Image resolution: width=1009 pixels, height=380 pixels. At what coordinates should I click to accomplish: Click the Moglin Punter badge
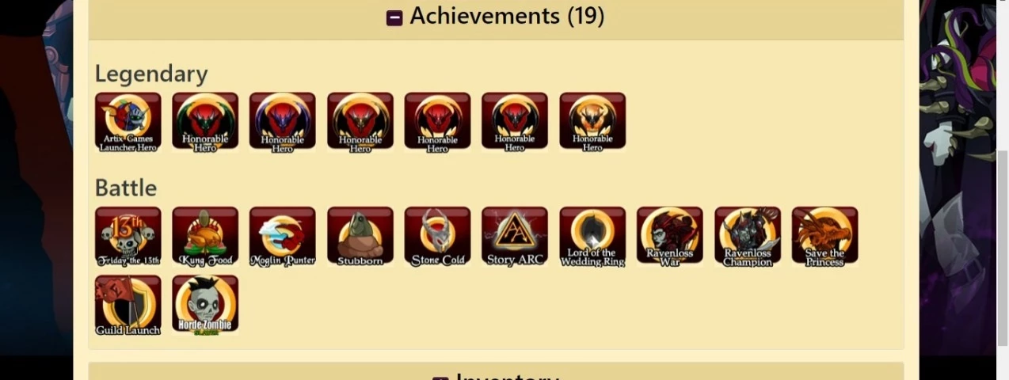coord(283,236)
